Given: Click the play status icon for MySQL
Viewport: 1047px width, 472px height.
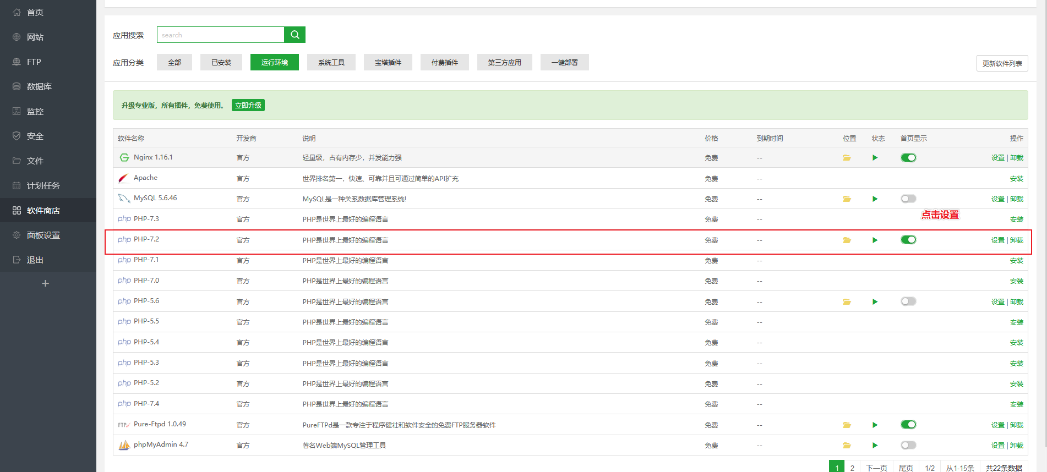Looking at the screenshot, I should 875,199.
